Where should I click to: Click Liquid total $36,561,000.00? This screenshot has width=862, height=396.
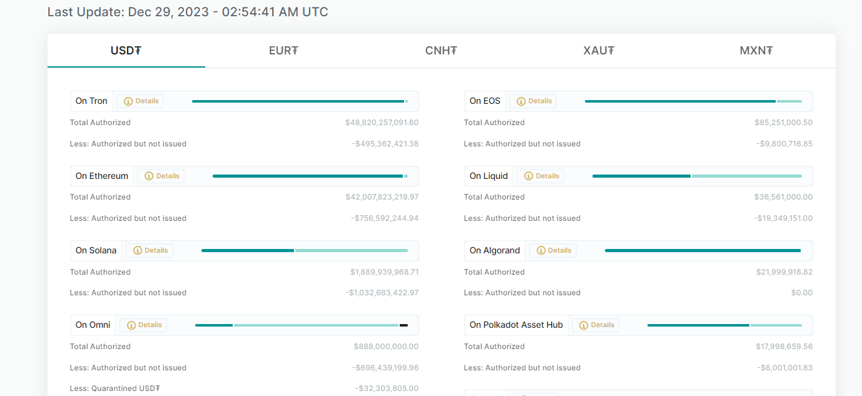[784, 197]
